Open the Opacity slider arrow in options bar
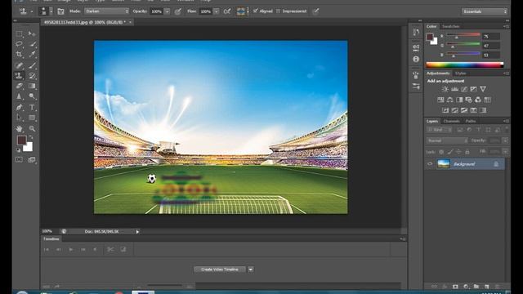The height and width of the screenshot is (294, 523). [x=167, y=11]
